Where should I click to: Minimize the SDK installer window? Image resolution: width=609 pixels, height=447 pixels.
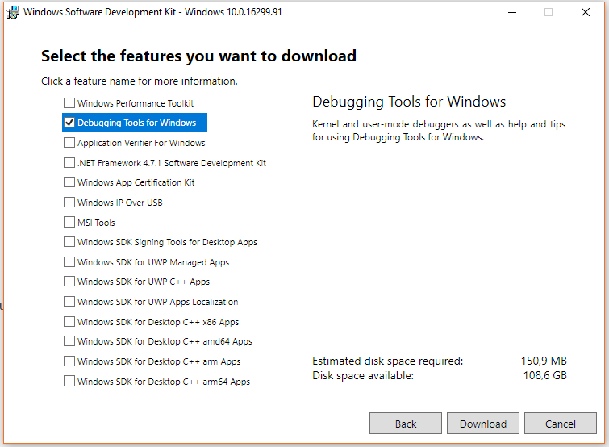[511, 12]
